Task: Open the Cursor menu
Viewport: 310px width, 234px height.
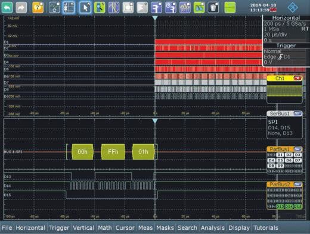Action: pos(125,227)
